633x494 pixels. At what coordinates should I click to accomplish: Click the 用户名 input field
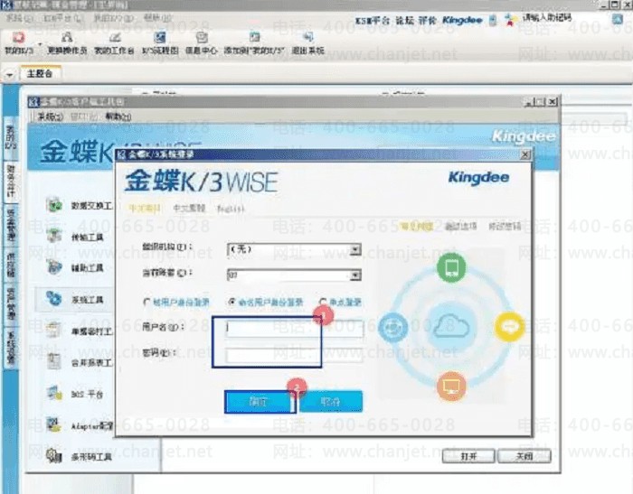(295, 328)
